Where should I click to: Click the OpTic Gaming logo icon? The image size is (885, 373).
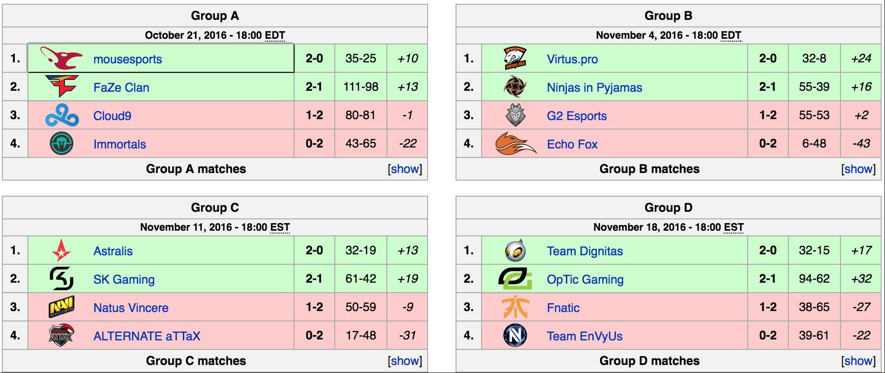pyautogui.click(x=515, y=279)
